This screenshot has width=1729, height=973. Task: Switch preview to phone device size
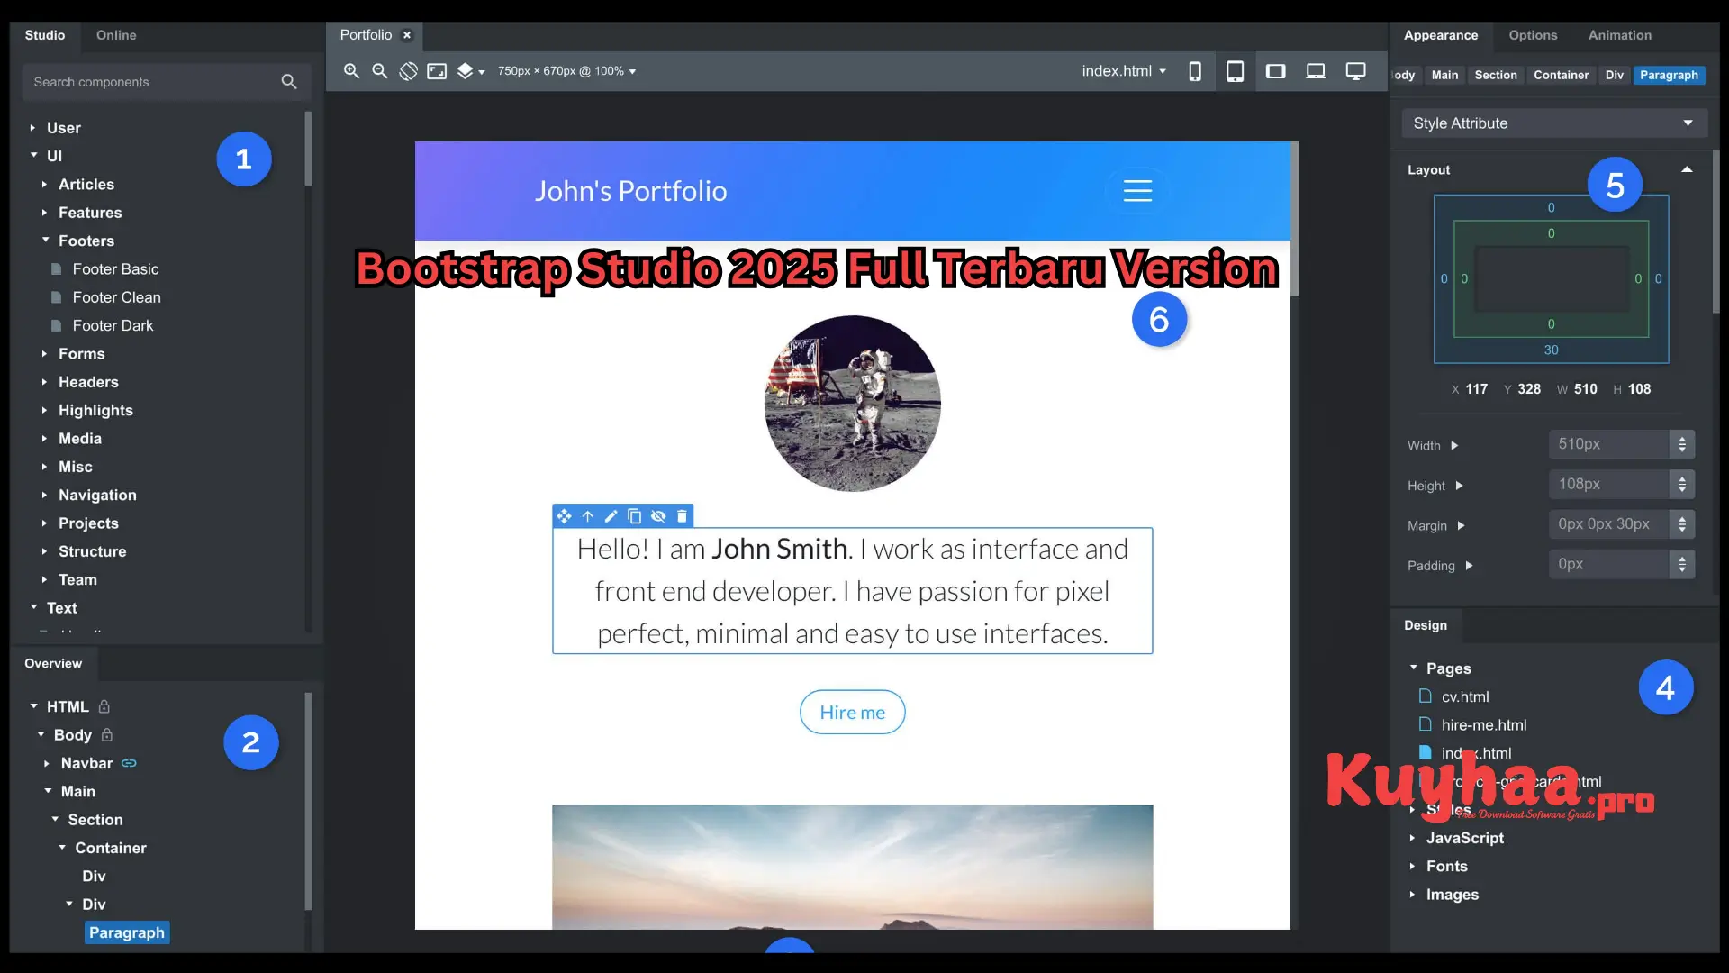1195,70
